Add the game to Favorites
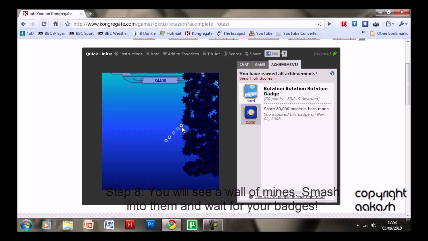The image size is (428, 241). point(181,54)
